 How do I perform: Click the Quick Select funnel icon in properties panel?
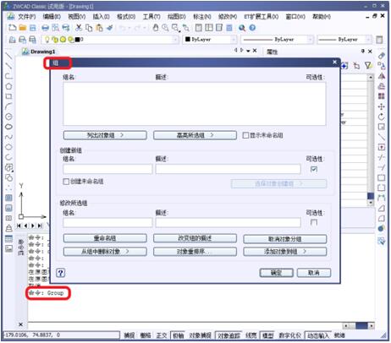[368, 66]
